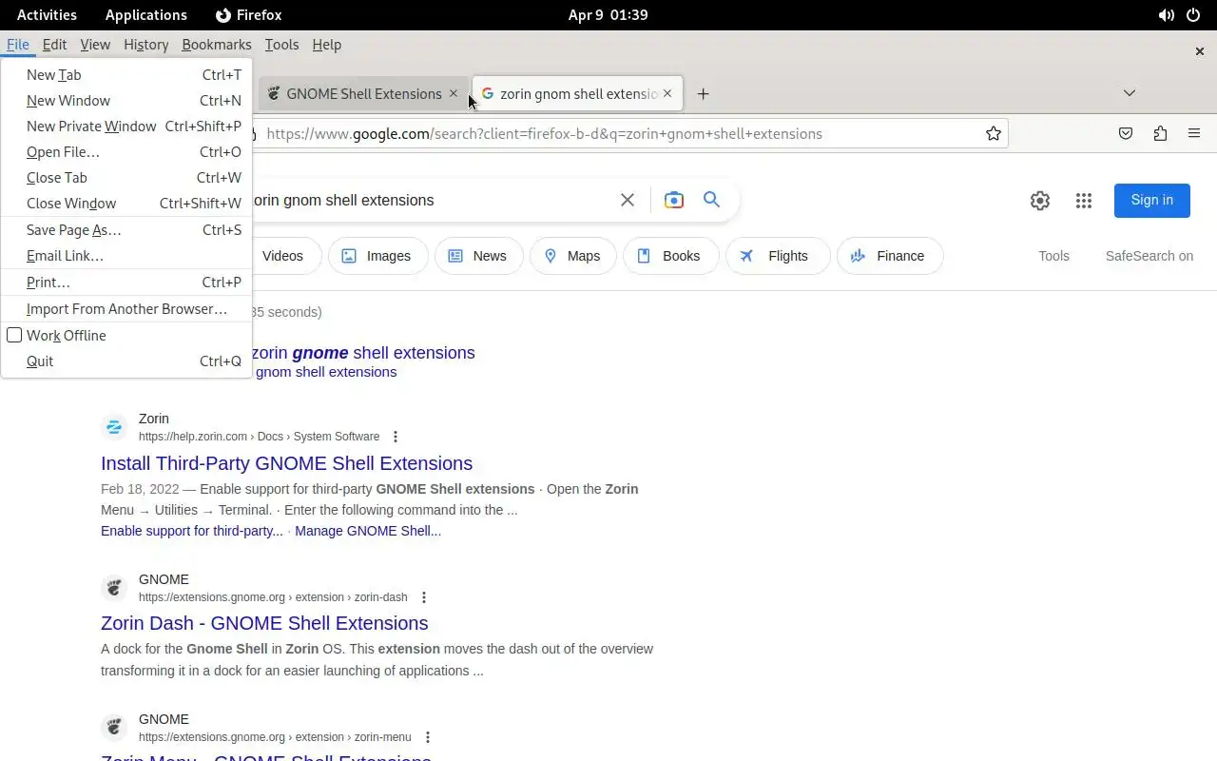Filter results by Maps
The image size is (1217, 761).
(572, 256)
